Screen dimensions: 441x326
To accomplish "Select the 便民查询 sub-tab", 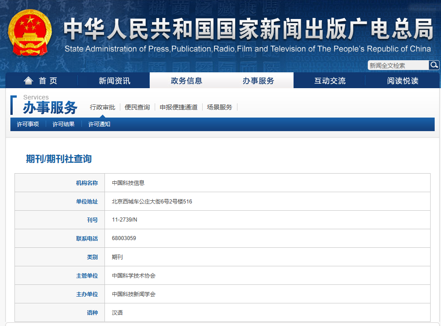I will (x=137, y=107).
